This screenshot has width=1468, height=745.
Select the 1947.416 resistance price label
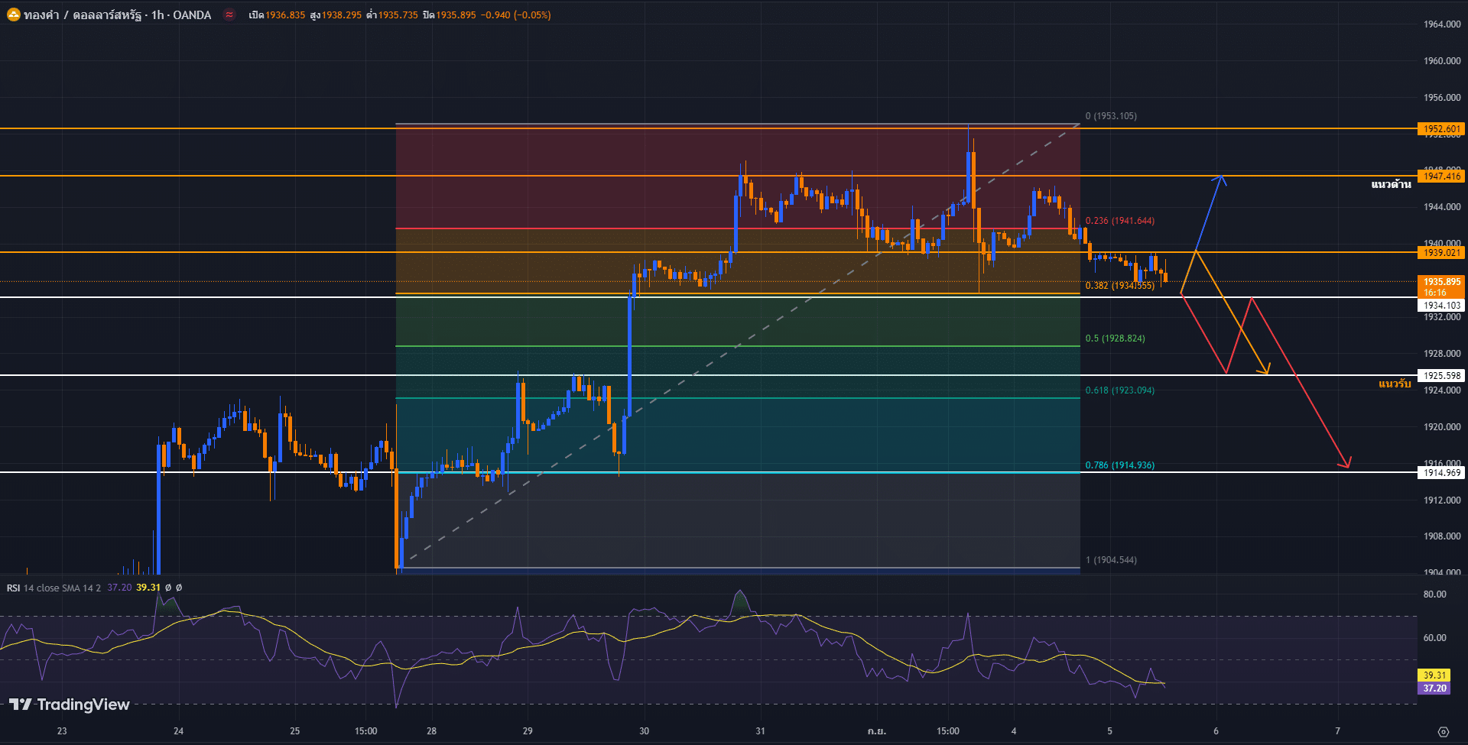1441,177
